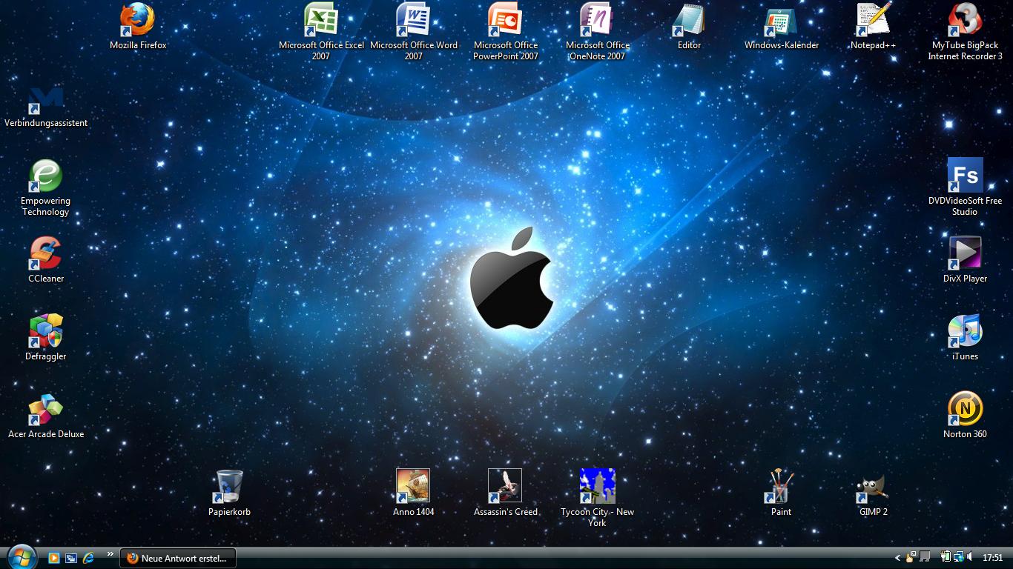Activate the 'Neue Antwort erstel...' Firefox taskbar button

(x=178, y=558)
